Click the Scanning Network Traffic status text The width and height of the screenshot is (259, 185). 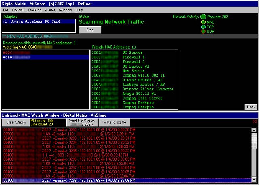tap(111, 22)
